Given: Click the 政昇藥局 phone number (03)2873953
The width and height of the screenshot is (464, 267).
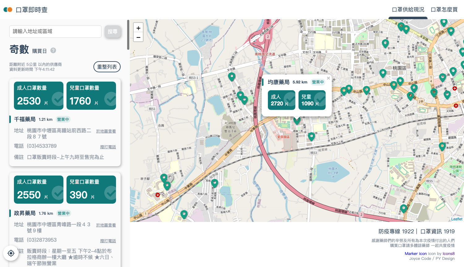Looking at the screenshot, I should click(42, 240).
